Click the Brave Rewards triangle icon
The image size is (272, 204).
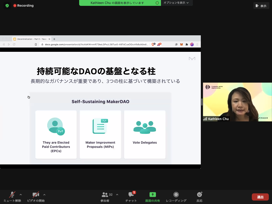pos(159,44)
